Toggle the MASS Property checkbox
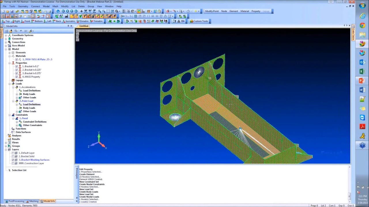369x207 pixels. [x=16, y=77]
